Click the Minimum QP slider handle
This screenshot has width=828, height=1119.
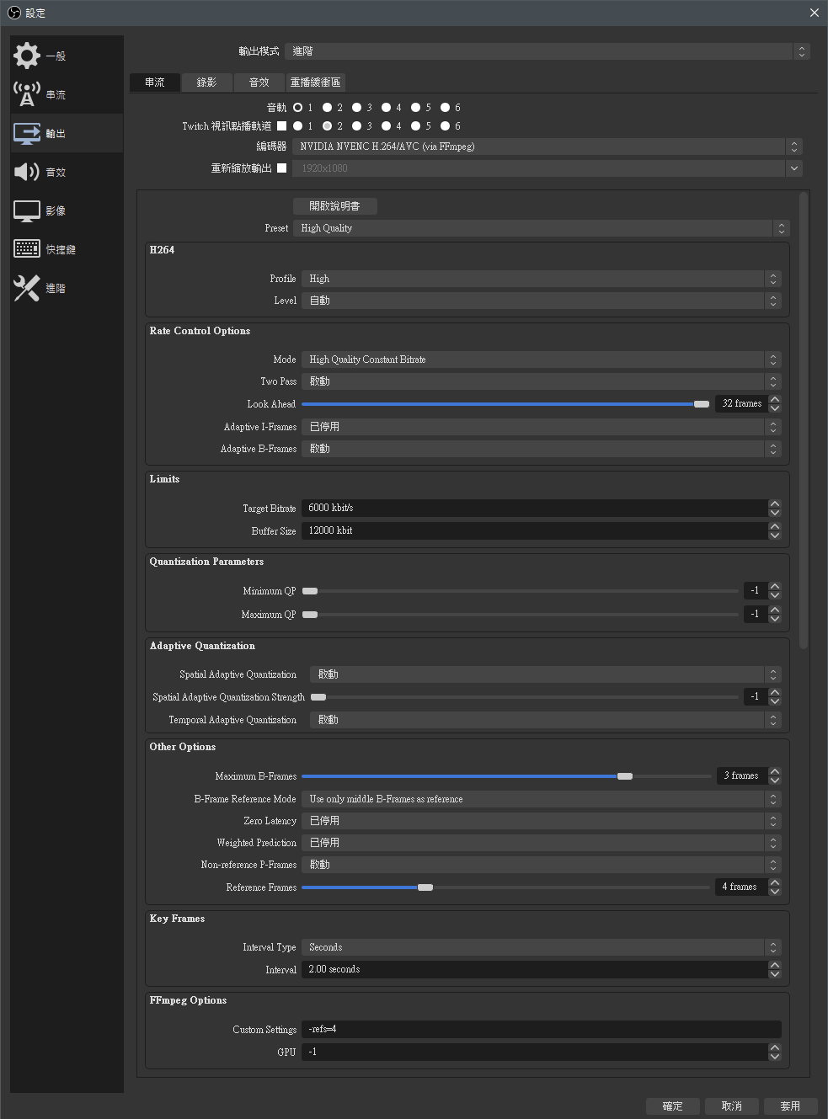pos(310,591)
